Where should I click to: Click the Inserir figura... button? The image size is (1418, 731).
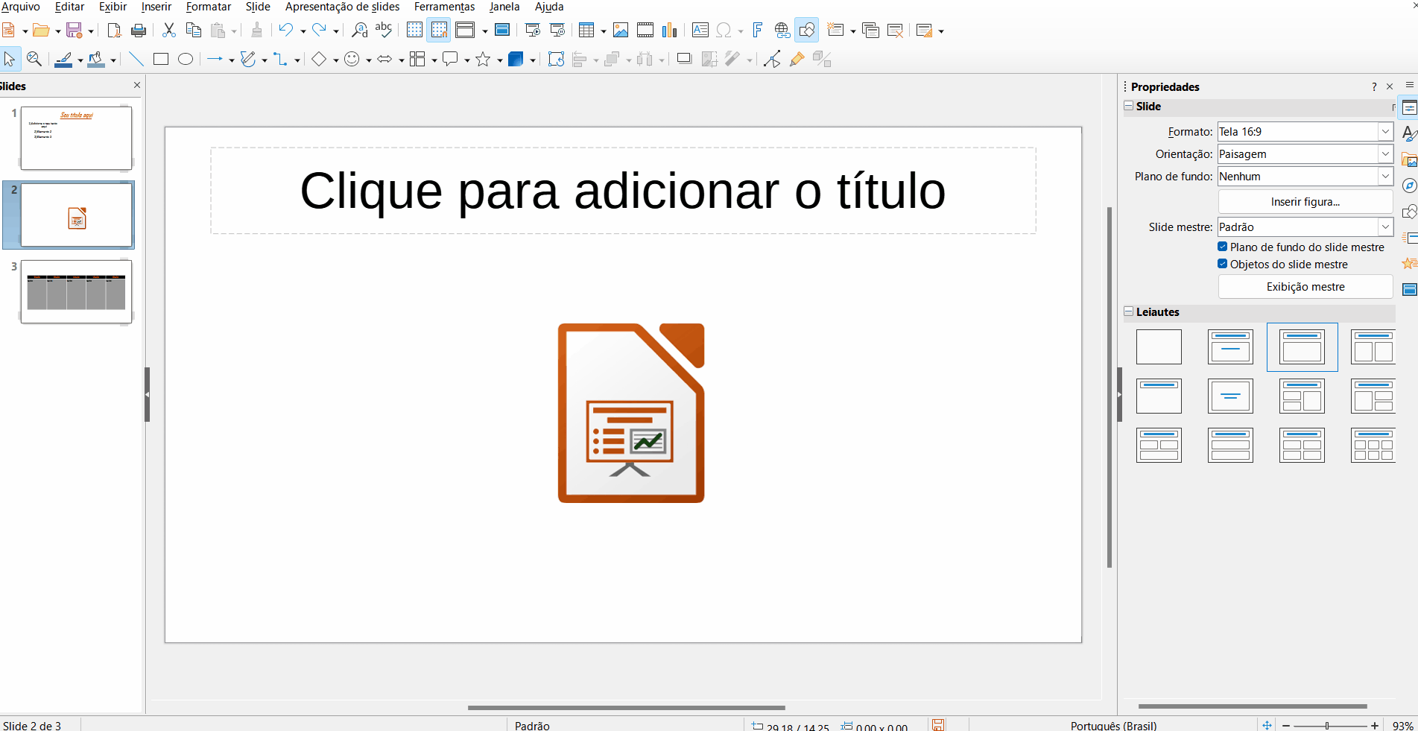coord(1305,202)
